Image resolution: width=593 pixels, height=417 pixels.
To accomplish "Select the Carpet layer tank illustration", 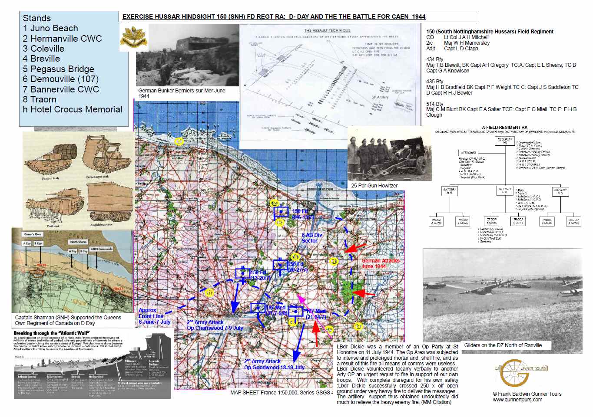I will [x=104, y=155].
